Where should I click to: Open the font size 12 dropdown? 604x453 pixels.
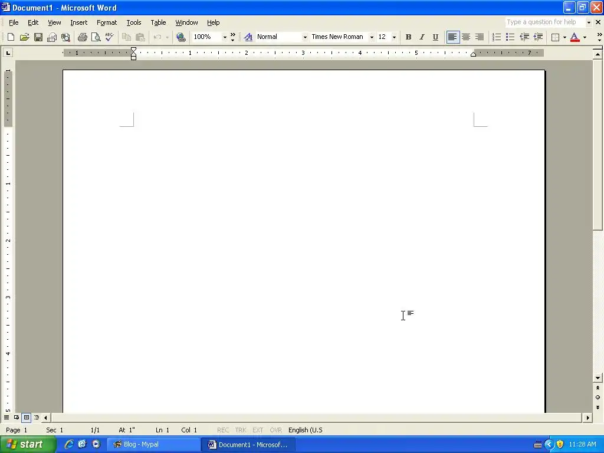click(x=394, y=37)
